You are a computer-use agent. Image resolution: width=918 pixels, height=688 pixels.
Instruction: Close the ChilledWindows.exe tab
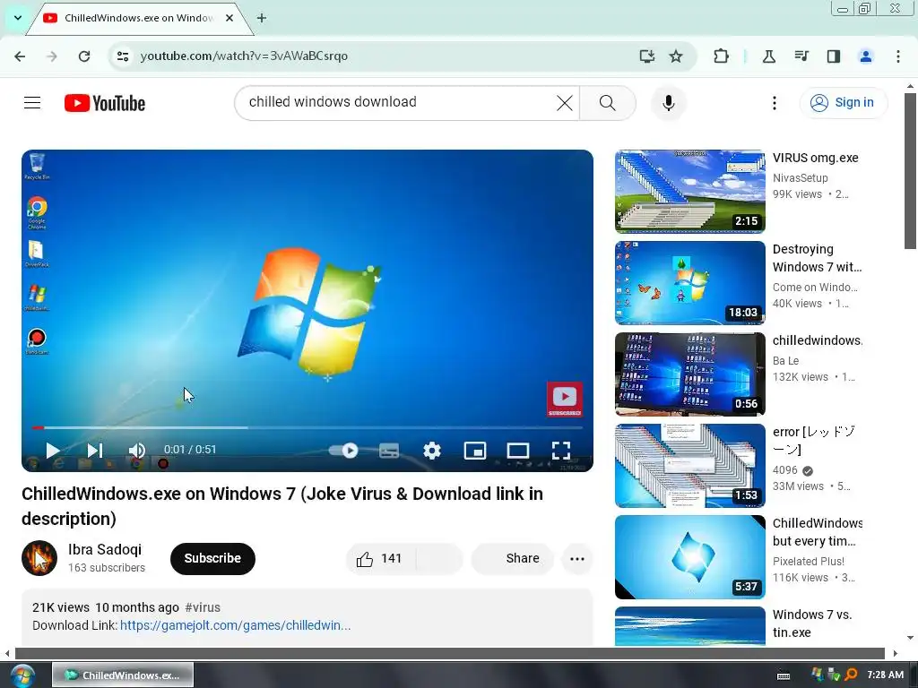coord(229,18)
